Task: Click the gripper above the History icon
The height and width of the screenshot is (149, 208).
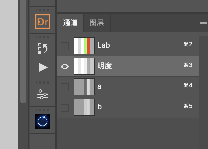Action: pyautogui.click(x=43, y=37)
